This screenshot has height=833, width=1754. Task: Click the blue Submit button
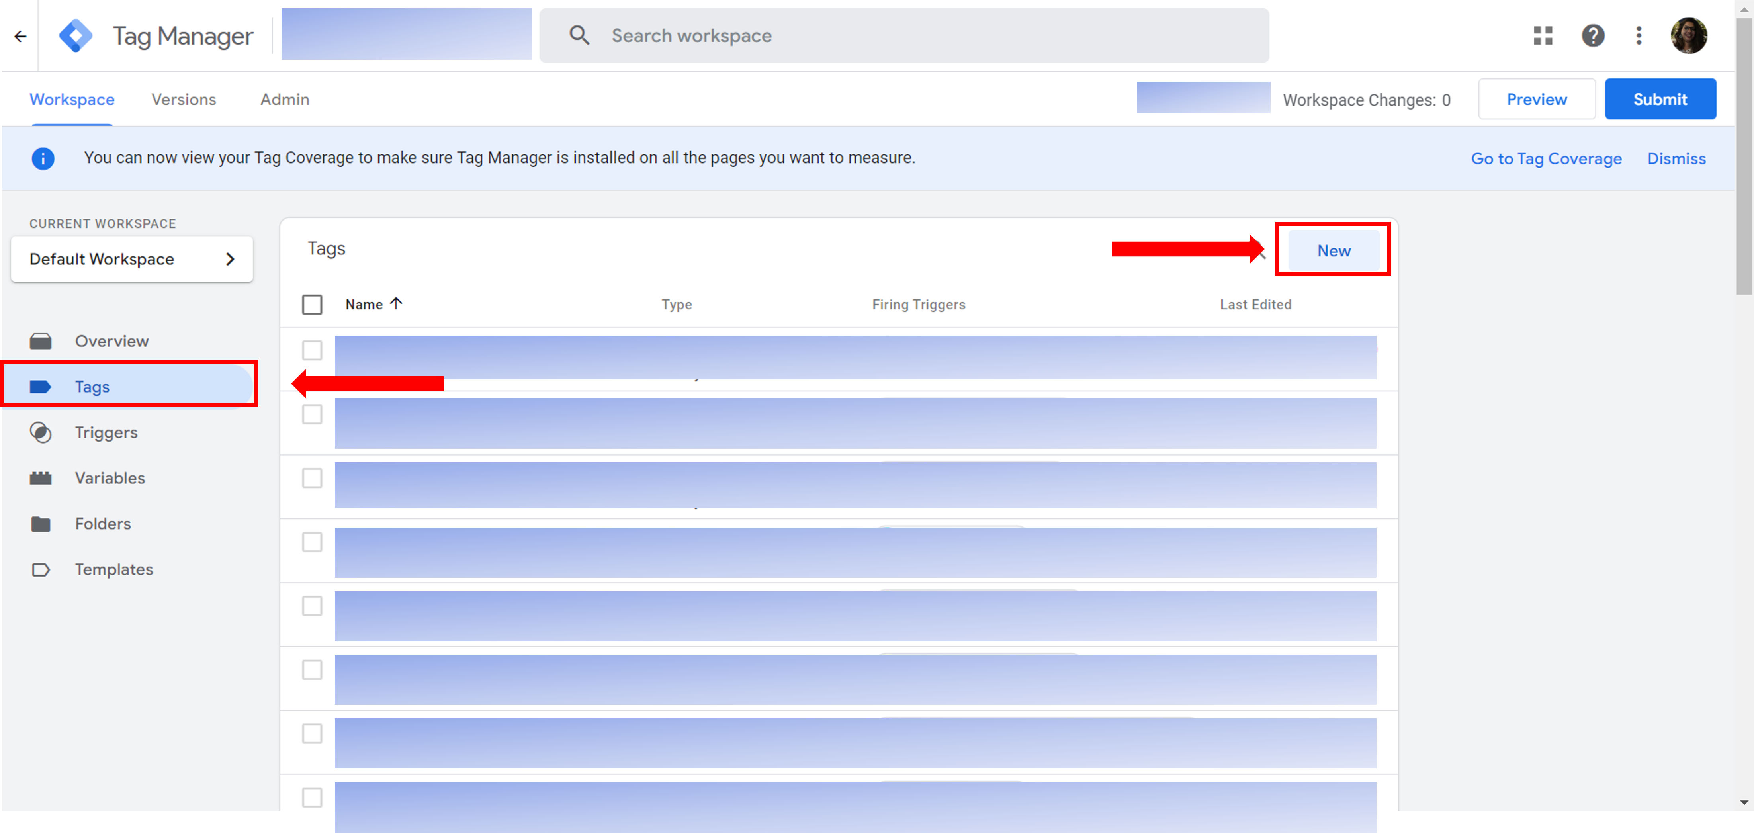pos(1660,100)
